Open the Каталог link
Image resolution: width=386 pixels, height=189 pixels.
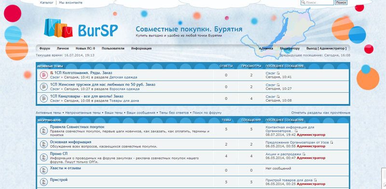click(x=47, y=3)
